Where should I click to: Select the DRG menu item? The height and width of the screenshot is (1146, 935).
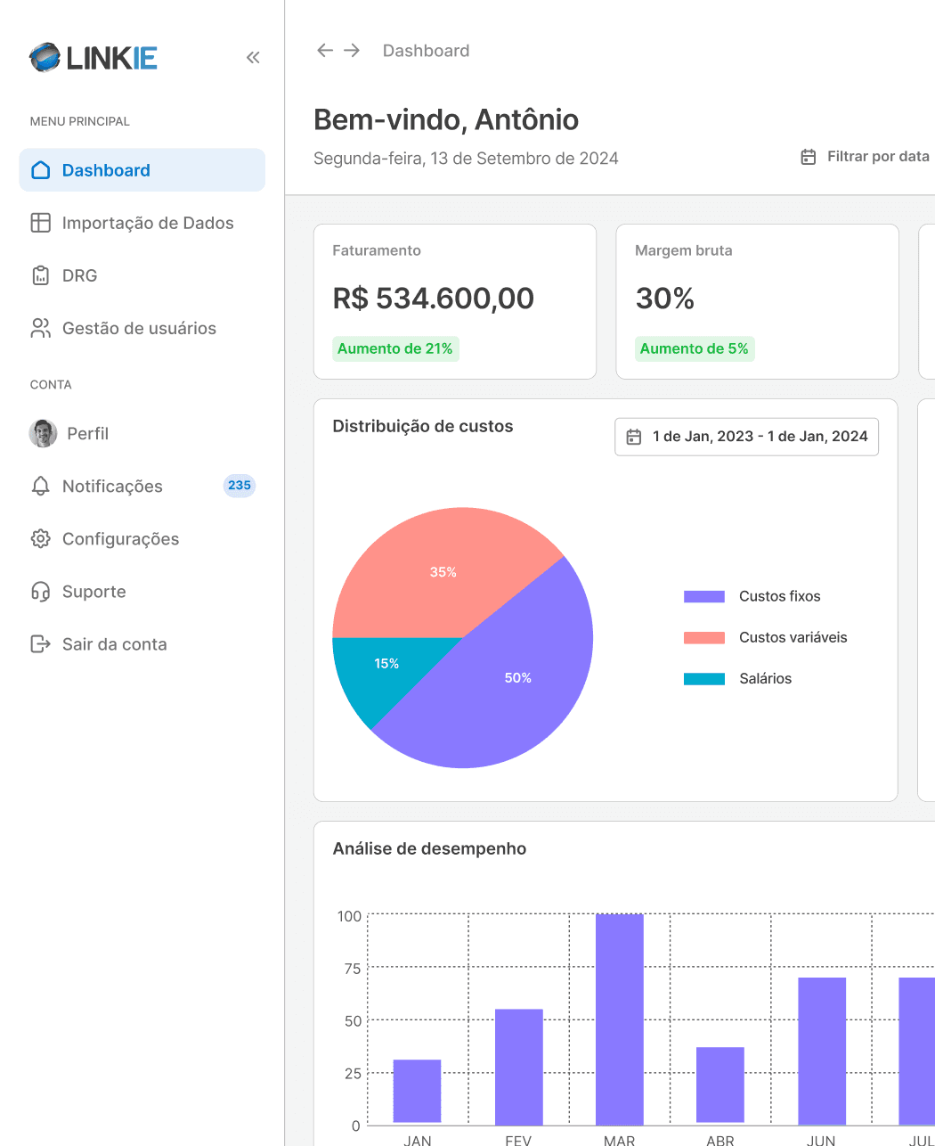(x=142, y=275)
